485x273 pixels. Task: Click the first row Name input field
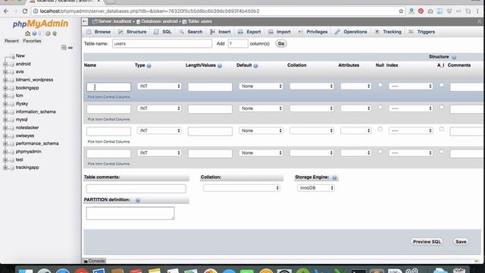click(108, 87)
